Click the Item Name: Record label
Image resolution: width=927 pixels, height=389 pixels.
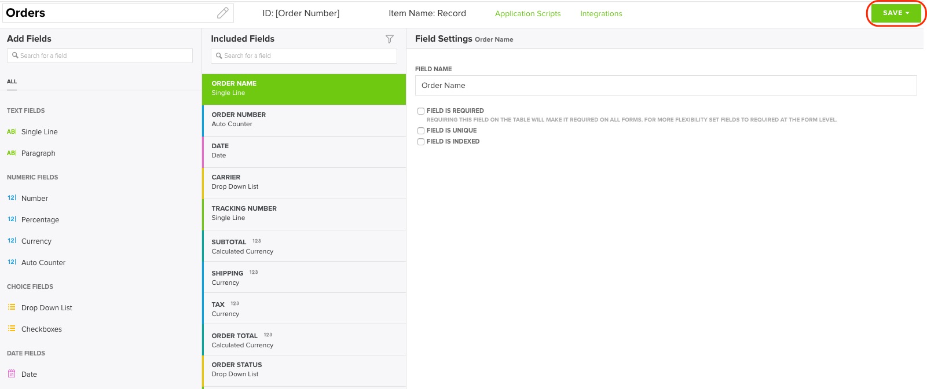[x=427, y=13]
